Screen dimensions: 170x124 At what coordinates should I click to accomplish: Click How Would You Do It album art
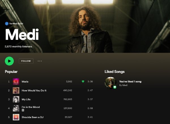pyautogui.click(x=16, y=90)
